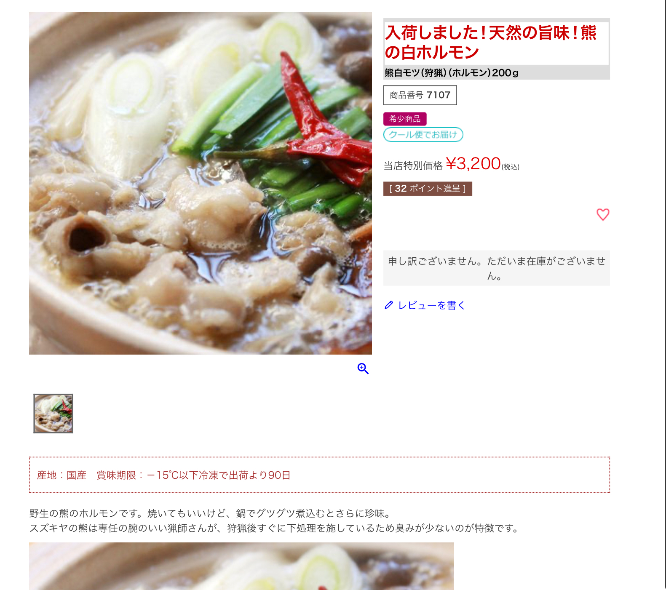Click the 賞味期限 expiration text

pyautogui.click(x=194, y=475)
